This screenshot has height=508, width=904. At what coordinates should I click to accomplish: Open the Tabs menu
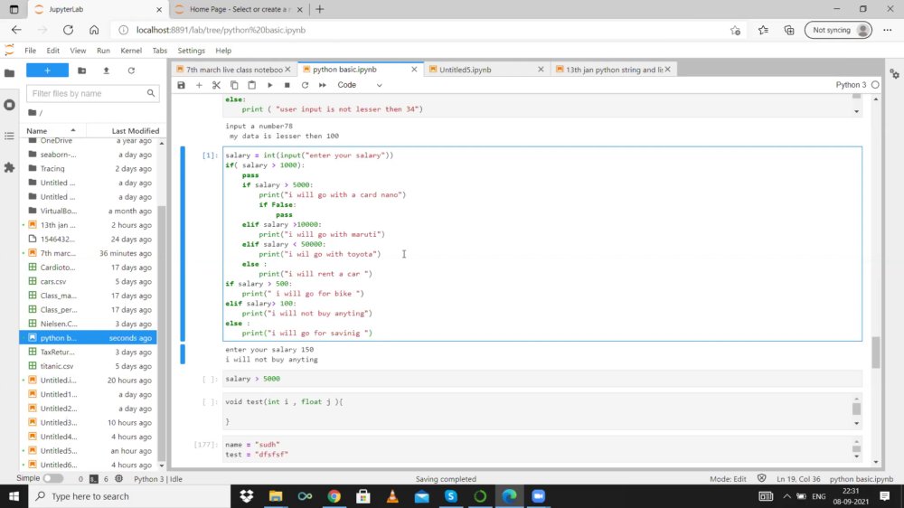click(x=160, y=50)
